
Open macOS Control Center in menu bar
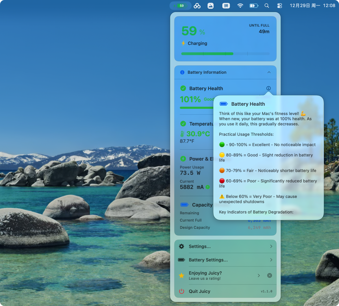click(280, 6)
